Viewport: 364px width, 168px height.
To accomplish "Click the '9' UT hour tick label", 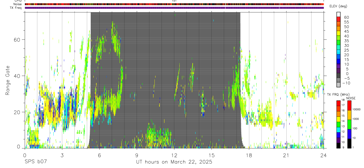I will (137, 155).
